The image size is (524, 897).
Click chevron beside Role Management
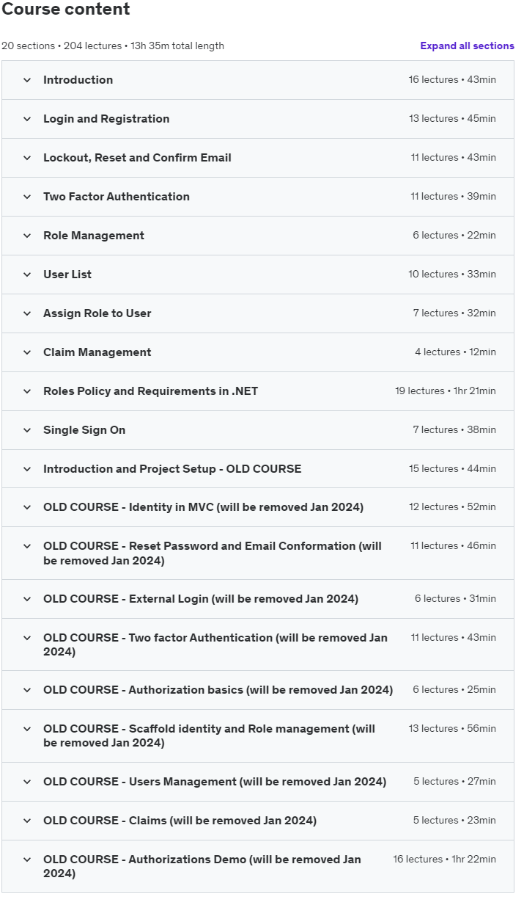27,236
